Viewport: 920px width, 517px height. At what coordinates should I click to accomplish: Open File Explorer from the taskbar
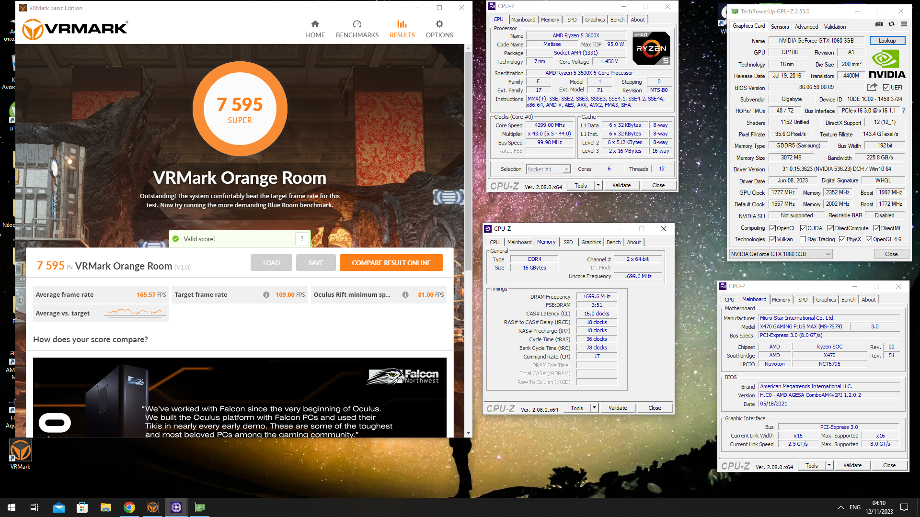coord(105,507)
